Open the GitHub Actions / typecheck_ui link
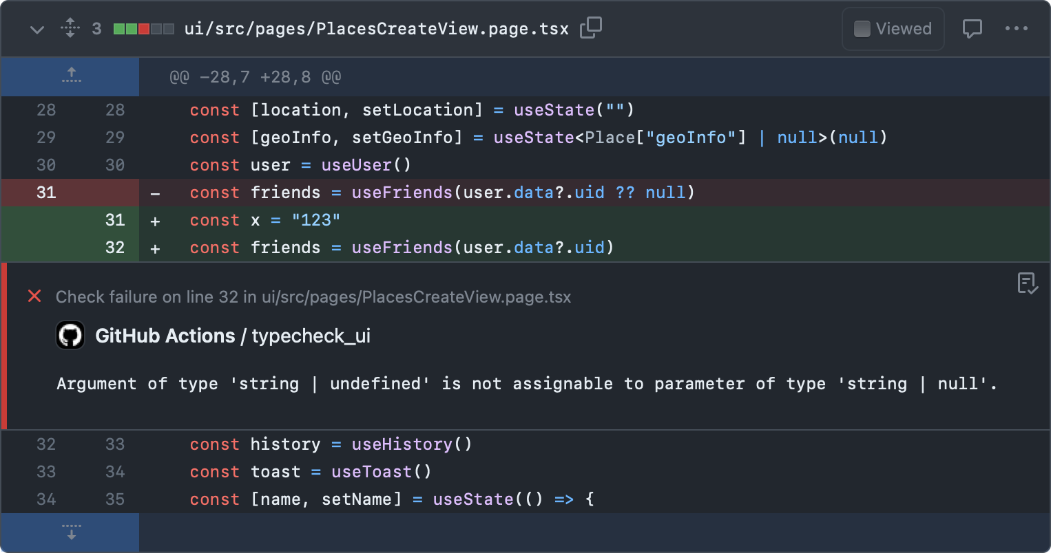Image resolution: width=1051 pixels, height=553 pixels. [x=233, y=336]
